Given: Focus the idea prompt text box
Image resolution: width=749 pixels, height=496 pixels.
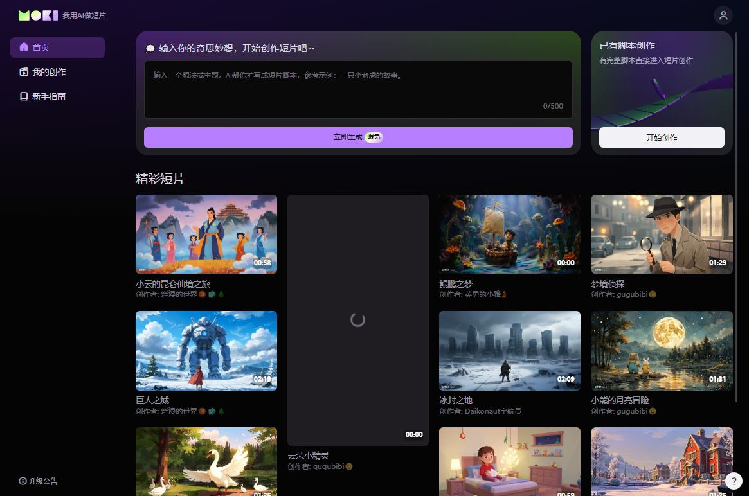Looking at the screenshot, I should click(x=358, y=89).
